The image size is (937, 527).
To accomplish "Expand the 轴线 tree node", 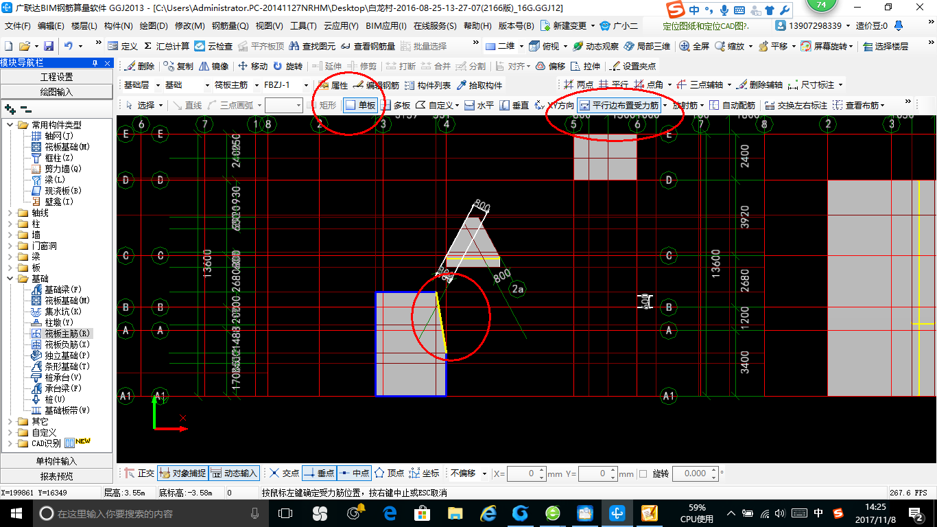I will tap(10, 213).
